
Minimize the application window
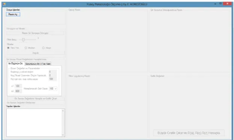pos(215,4)
